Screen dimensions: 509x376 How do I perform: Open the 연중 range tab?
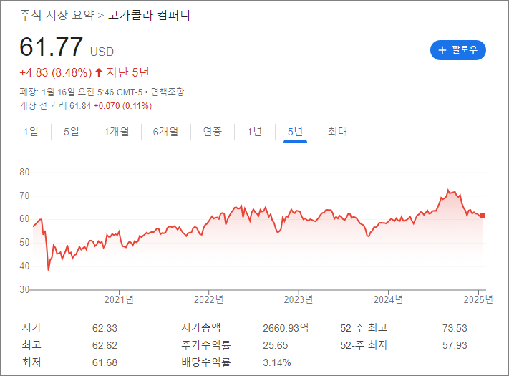click(x=213, y=132)
